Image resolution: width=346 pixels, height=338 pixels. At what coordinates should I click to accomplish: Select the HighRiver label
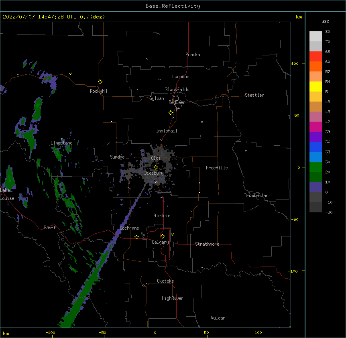pos(173,298)
